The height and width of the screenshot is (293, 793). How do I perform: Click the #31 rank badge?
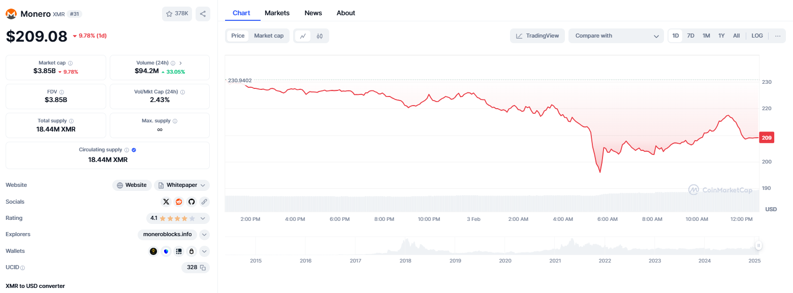pos(74,14)
